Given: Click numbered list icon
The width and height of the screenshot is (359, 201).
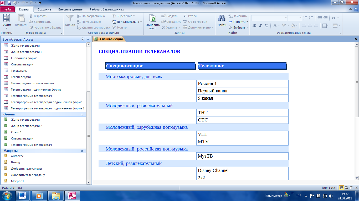Looking at the screenshot, I should pyautogui.click(x=311, y=18).
